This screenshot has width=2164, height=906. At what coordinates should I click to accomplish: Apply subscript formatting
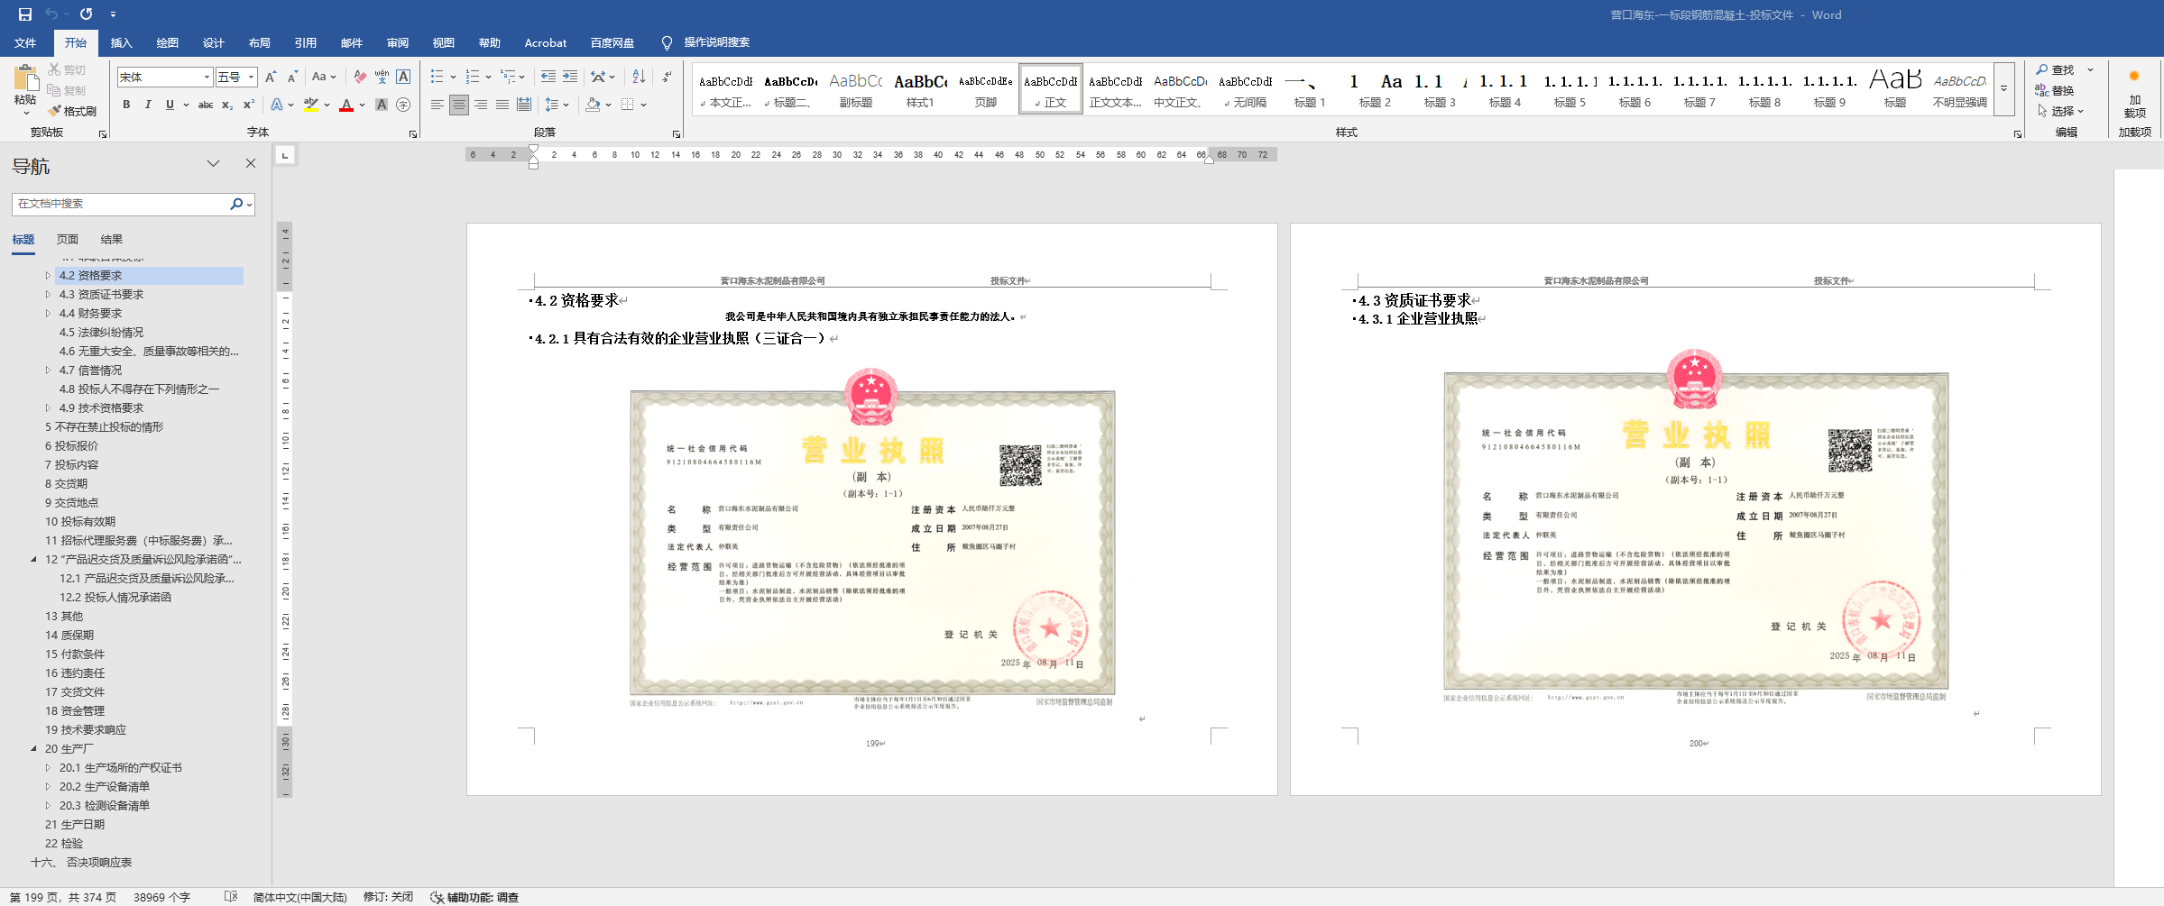click(227, 105)
